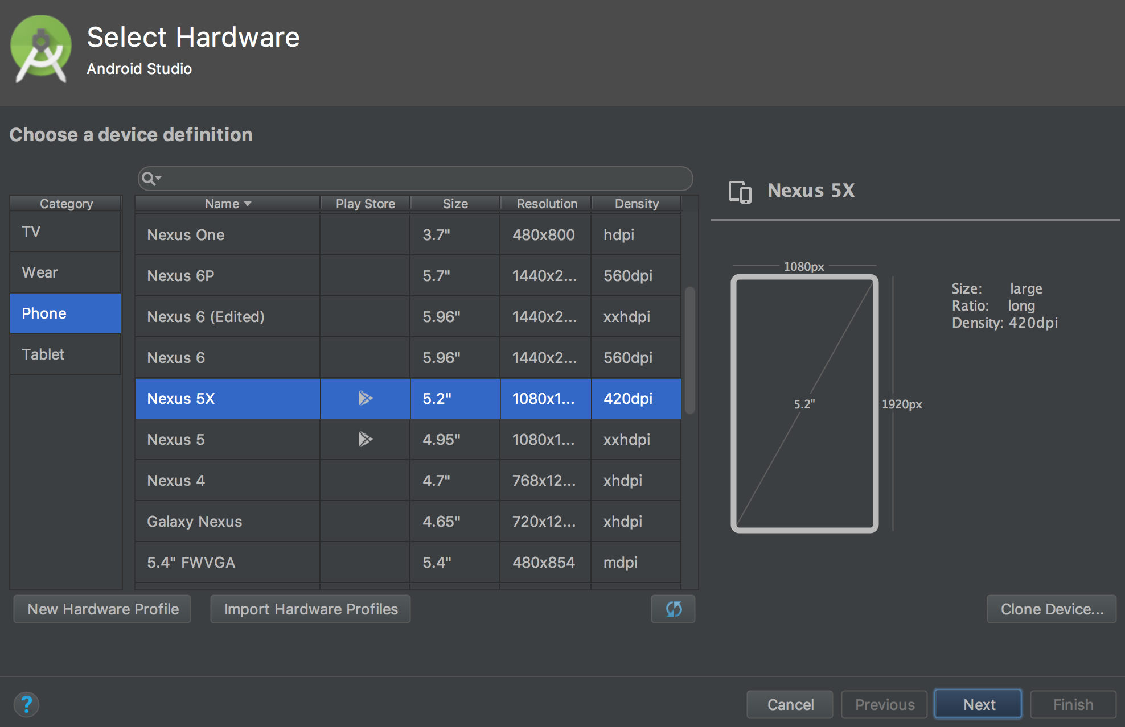Click the Nexus 5X device preview outline

[x=804, y=403]
